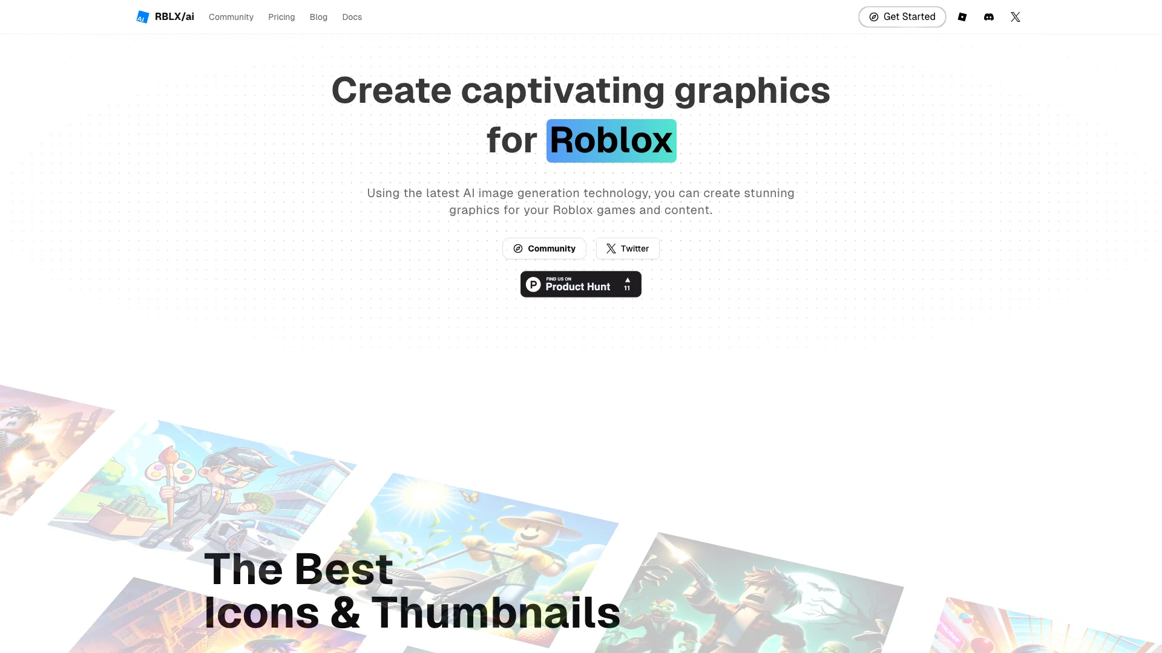This screenshot has height=653, width=1162.
Task: Click the Get Started button
Action: (902, 17)
